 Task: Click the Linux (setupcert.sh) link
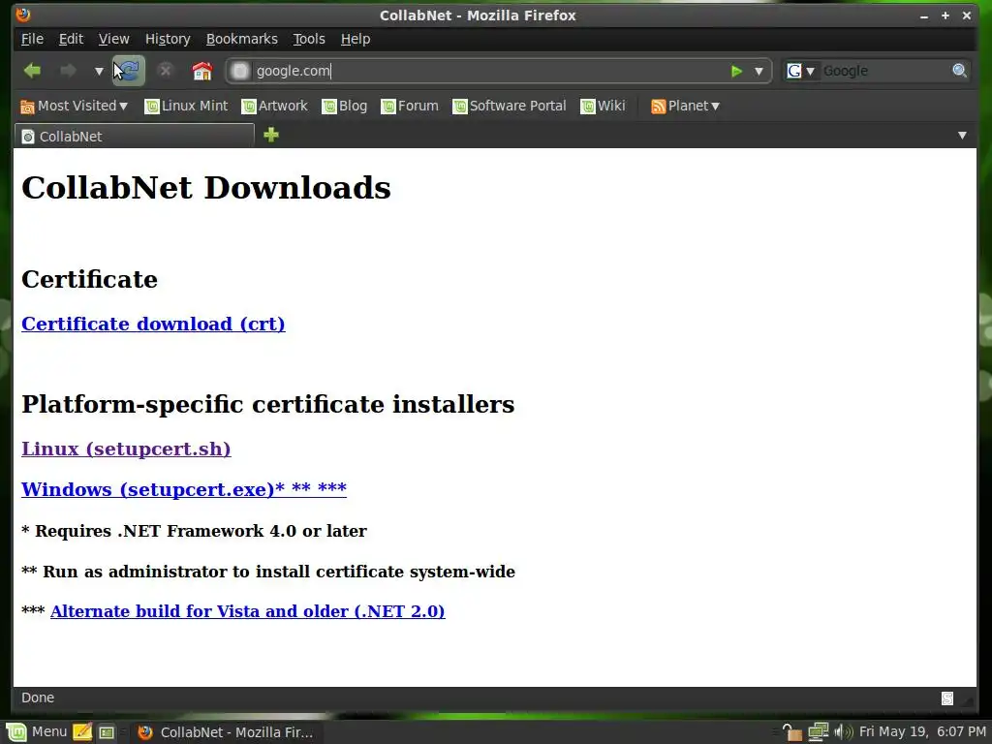[126, 449]
